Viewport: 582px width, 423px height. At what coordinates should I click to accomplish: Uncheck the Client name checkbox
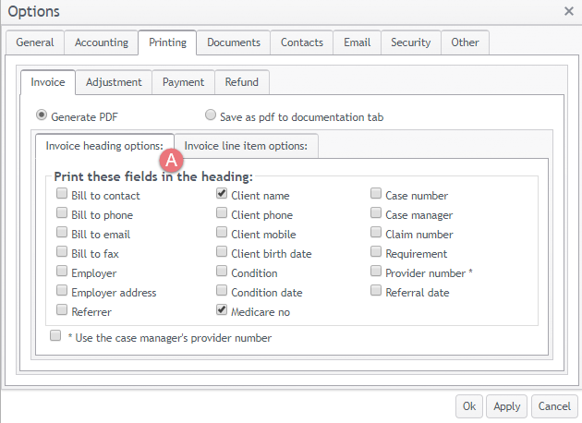coord(222,195)
